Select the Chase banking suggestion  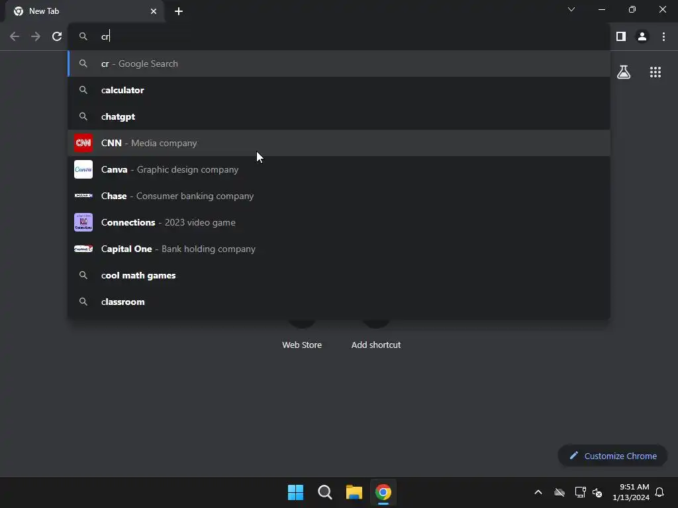tap(339, 196)
